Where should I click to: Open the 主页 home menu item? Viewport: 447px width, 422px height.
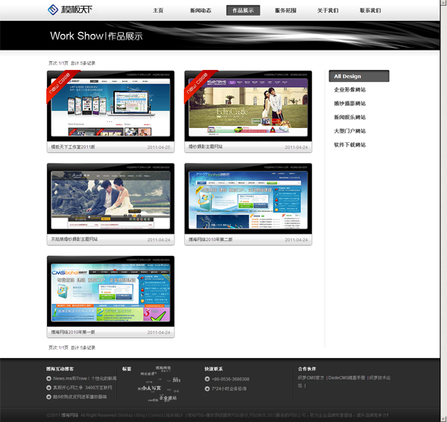[x=158, y=10]
